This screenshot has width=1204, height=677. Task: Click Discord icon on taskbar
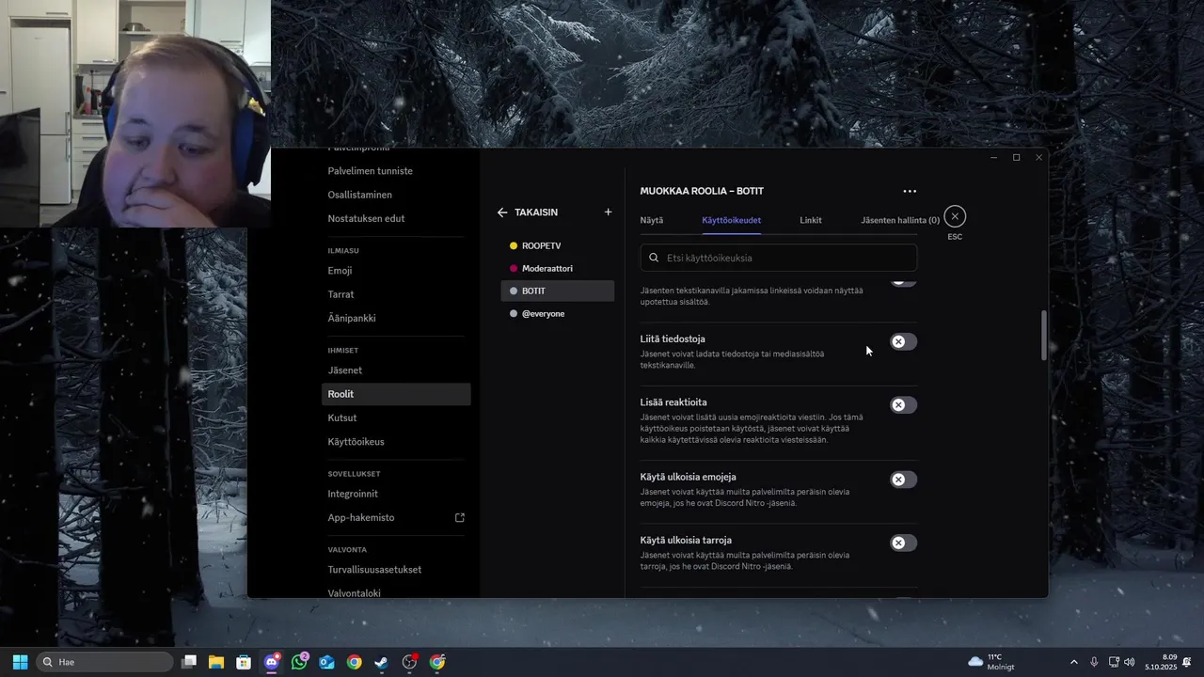tap(272, 662)
